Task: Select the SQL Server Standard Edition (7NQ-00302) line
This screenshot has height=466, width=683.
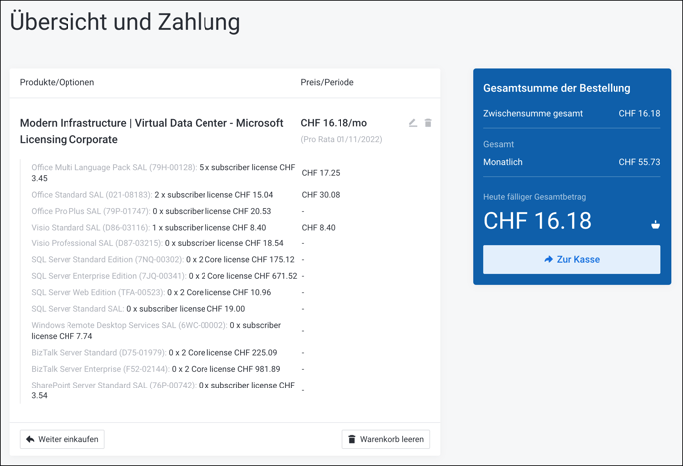Action: click(x=163, y=259)
